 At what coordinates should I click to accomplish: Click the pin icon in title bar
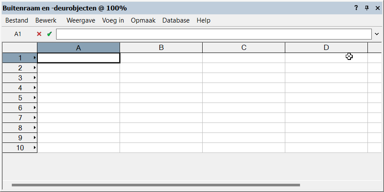point(367,8)
